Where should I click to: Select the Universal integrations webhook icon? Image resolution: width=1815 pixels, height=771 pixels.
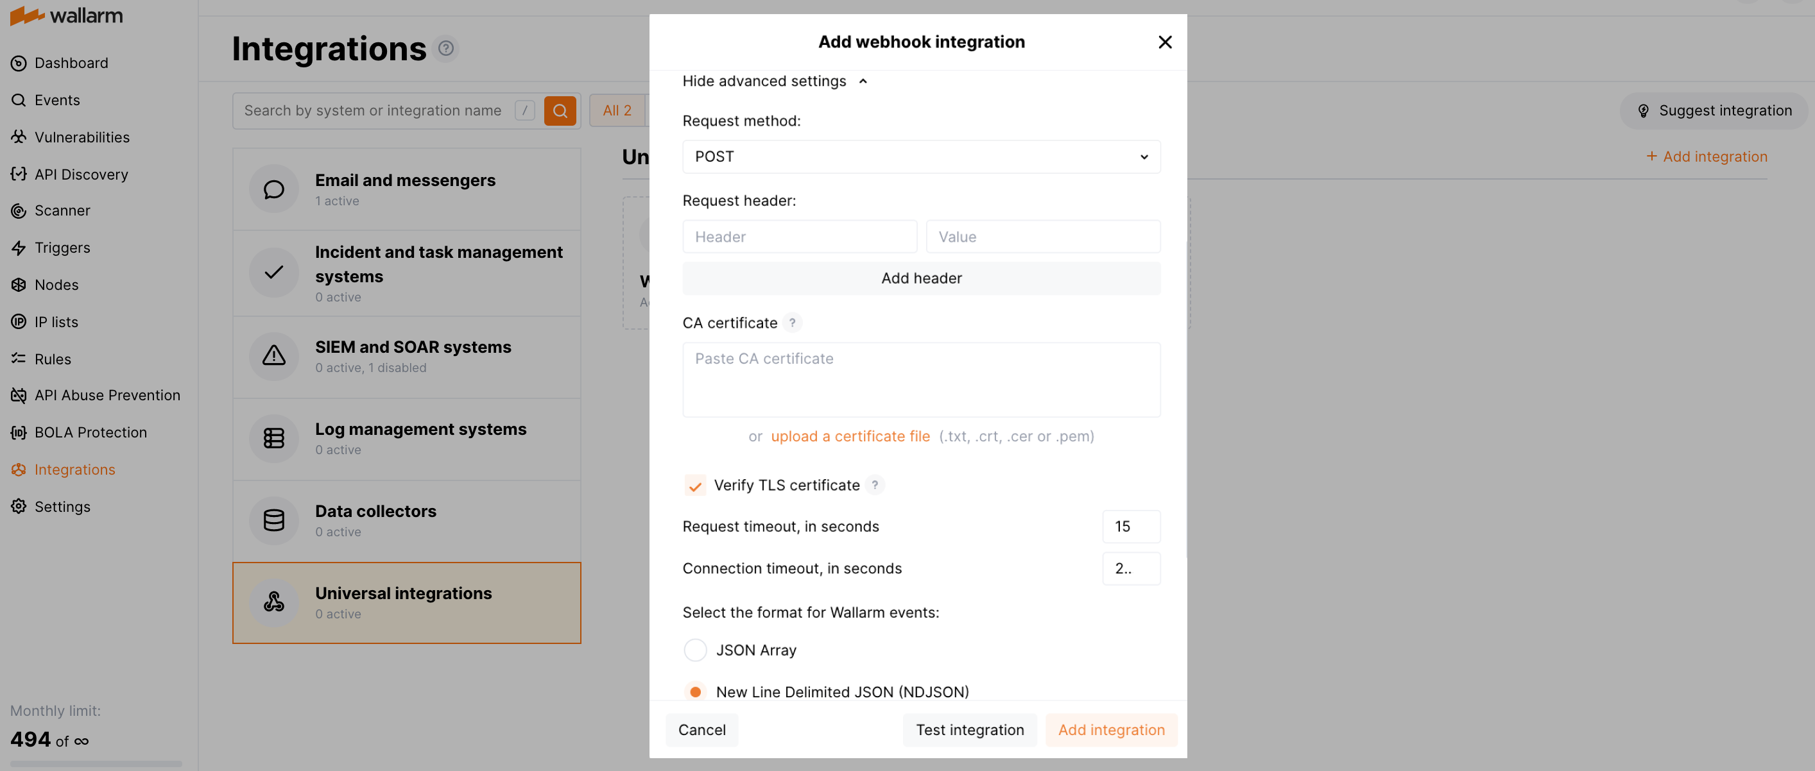pyautogui.click(x=273, y=603)
